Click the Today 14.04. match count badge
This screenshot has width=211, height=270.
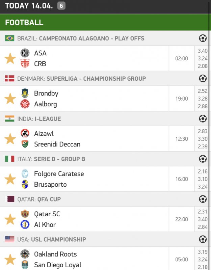[61, 5]
